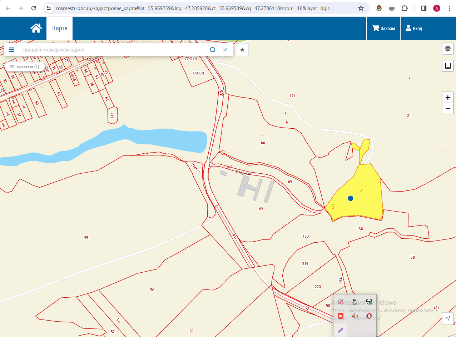Open the Вход login link

coord(414,28)
